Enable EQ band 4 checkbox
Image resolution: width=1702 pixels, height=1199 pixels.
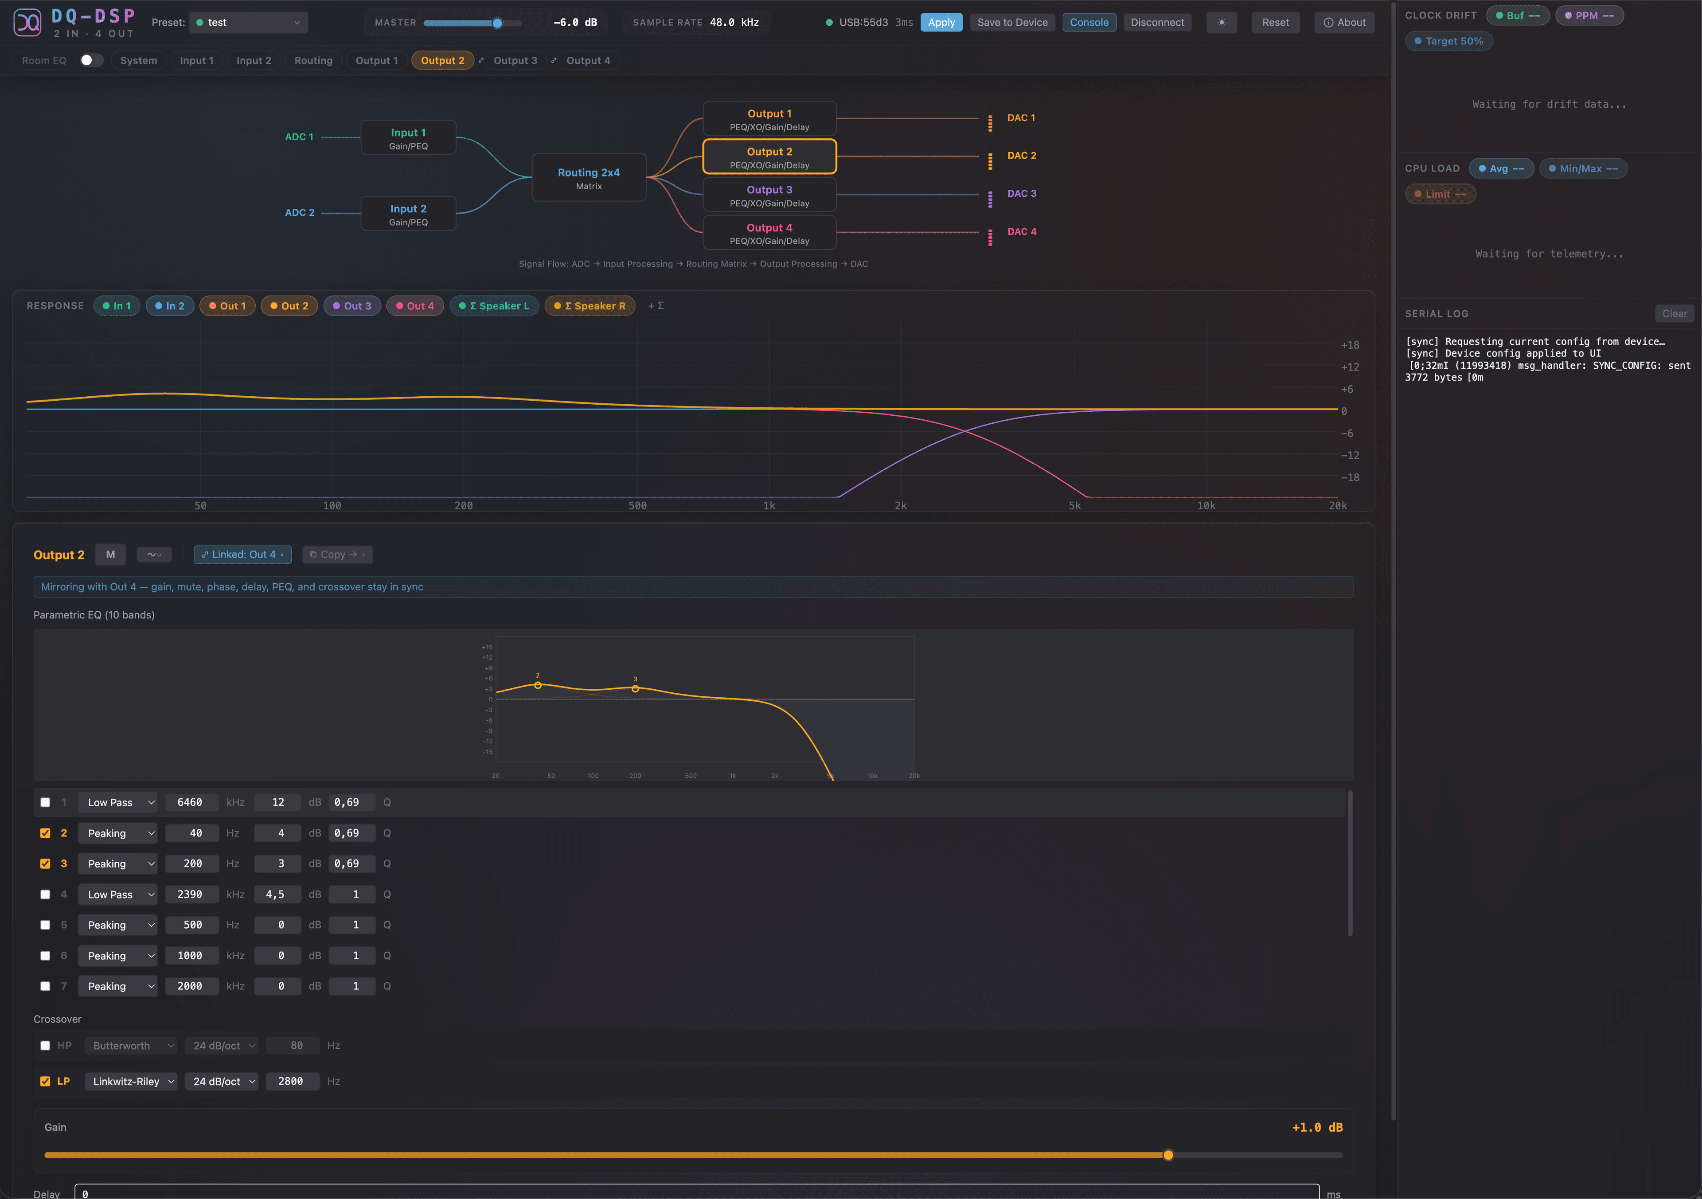click(x=45, y=894)
